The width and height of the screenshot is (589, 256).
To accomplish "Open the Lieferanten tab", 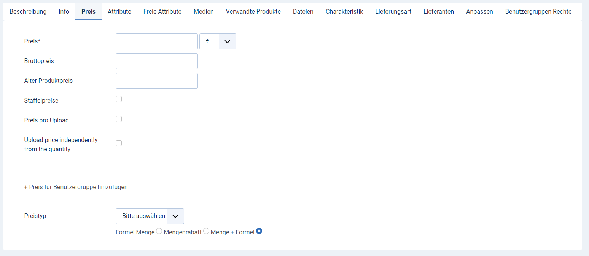I will (439, 11).
